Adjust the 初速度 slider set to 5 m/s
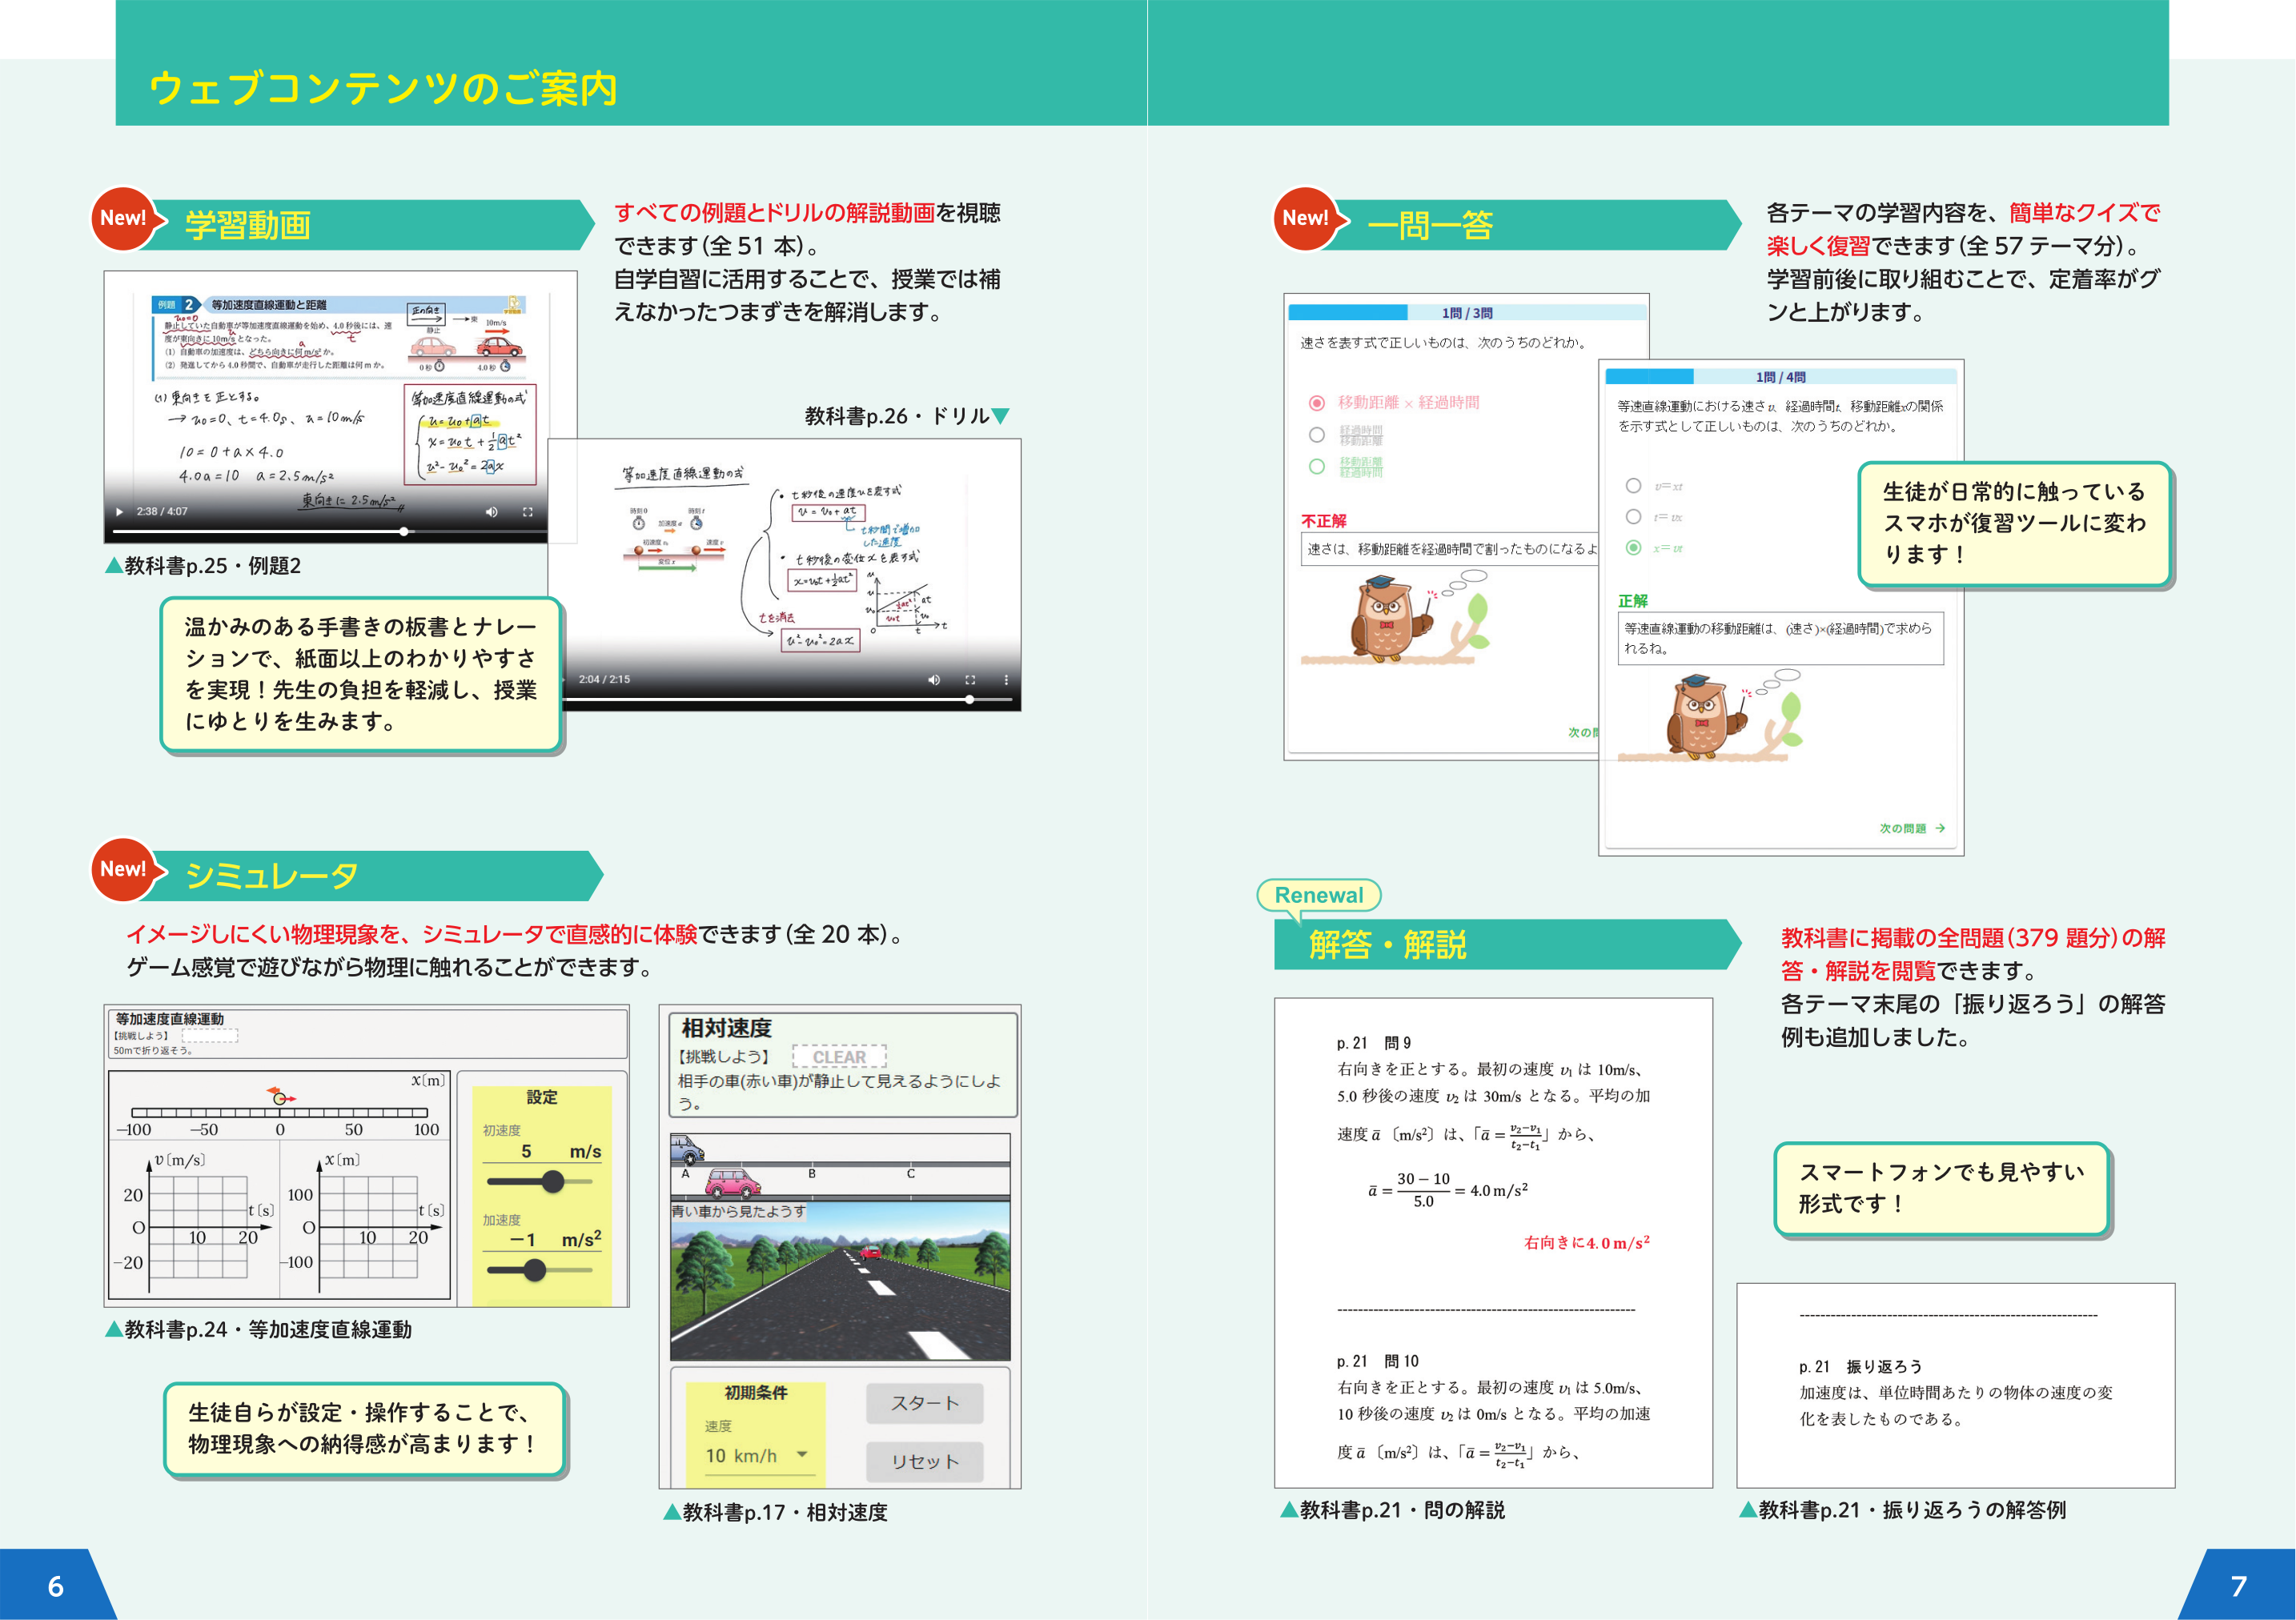This screenshot has height=1620, width=2296. [541, 1182]
